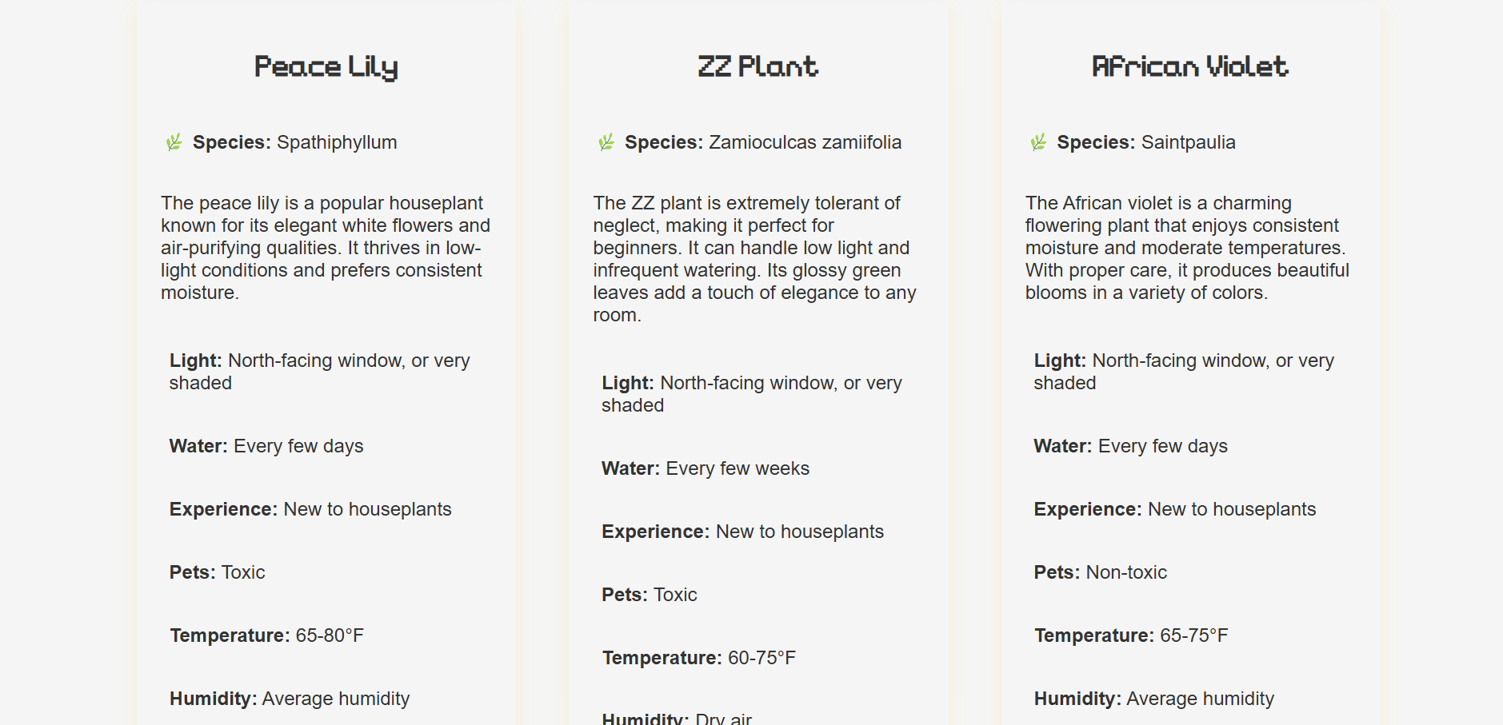Click the leaf icon beside Saintpaulia species
Screen dimensions: 1503x725
(x=1038, y=142)
